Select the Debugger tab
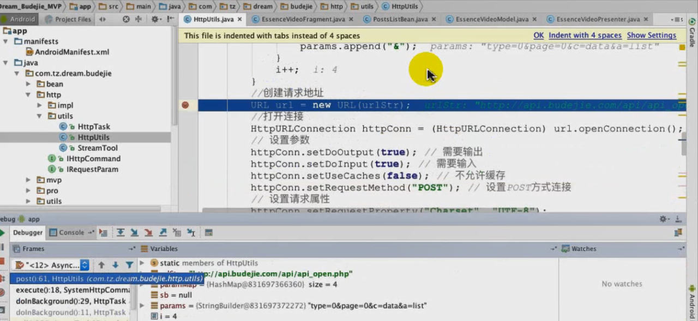 (28, 233)
